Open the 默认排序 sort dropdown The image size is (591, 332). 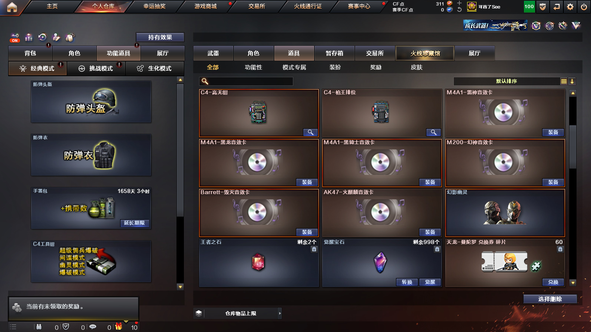point(506,81)
